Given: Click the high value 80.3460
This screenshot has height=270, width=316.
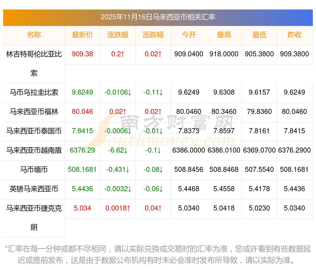Looking at the screenshot, I should [x=224, y=112].
